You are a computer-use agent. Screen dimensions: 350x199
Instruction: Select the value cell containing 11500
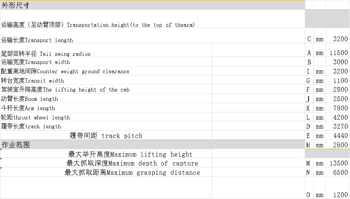[x=338, y=53]
